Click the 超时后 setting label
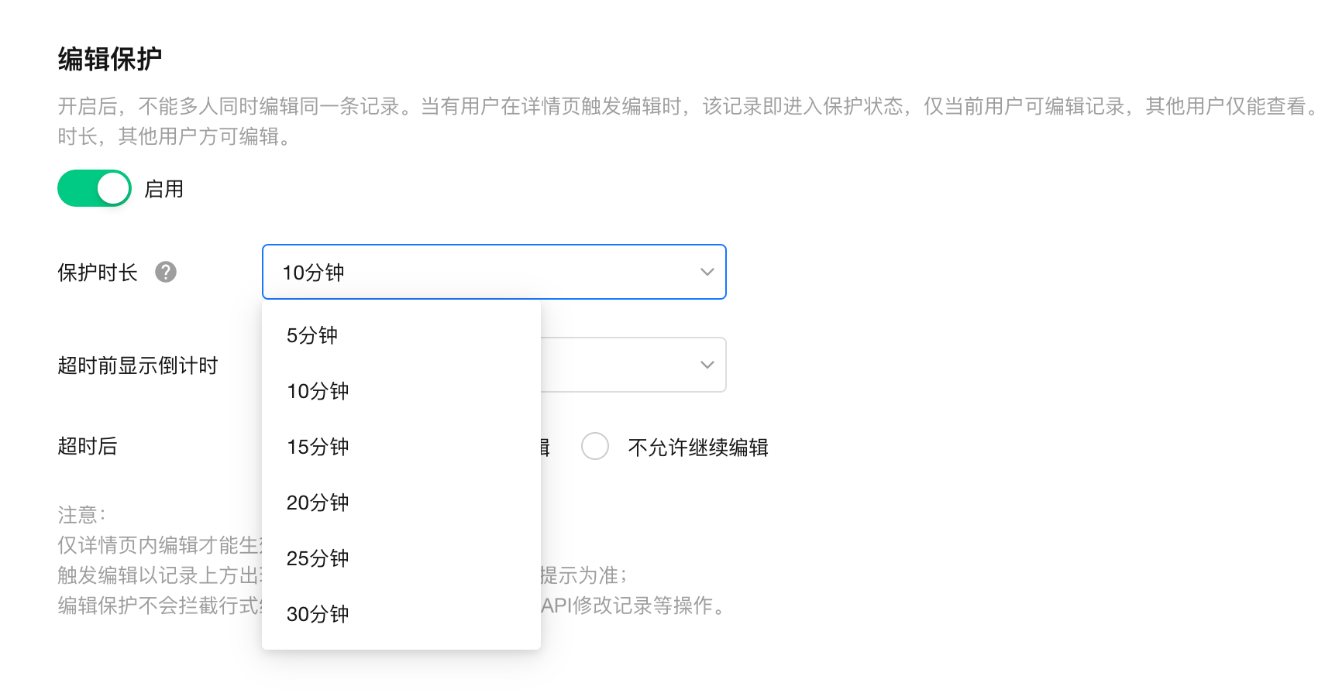1325x700 pixels. [88, 446]
